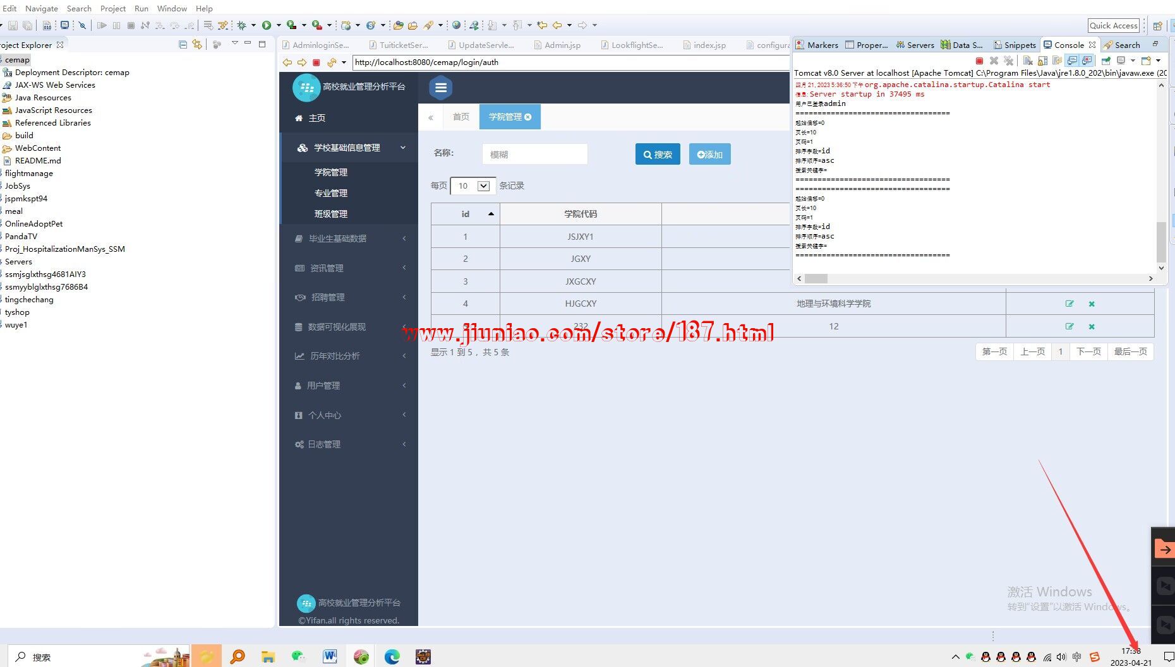Click the 添加 add button
Image resolution: width=1175 pixels, height=667 pixels.
pyautogui.click(x=709, y=155)
